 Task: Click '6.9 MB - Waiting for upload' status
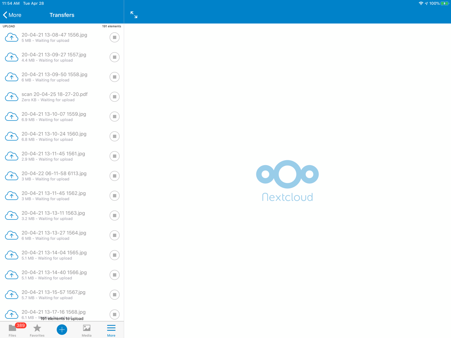coord(47,120)
